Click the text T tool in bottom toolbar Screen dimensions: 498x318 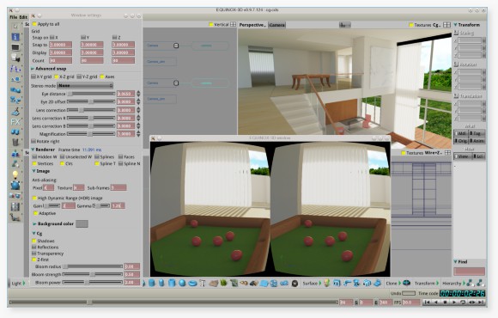coord(203,283)
